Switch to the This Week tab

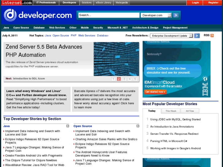[x=171, y=111]
